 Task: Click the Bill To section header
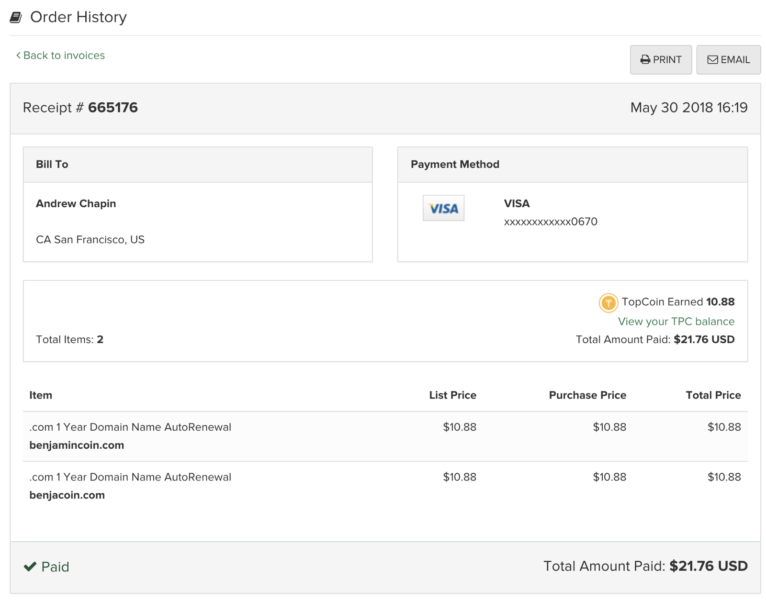point(52,165)
